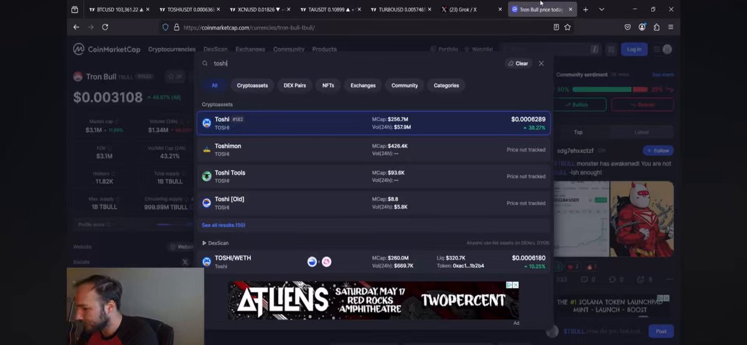
Task: Open the Save to Pocket icon
Action: (627, 27)
